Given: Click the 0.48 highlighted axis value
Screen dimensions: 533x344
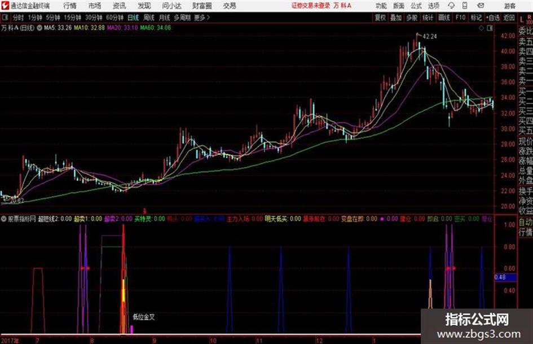Looking at the screenshot, I should point(505,277).
